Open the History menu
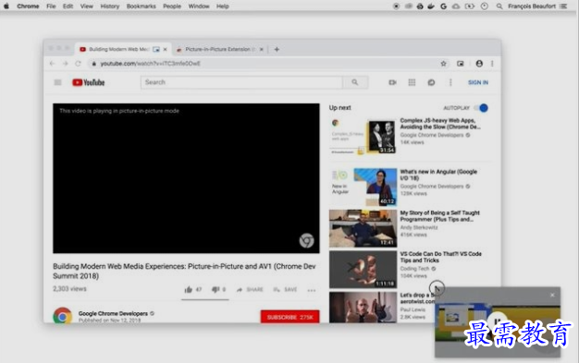Viewport: 579px width, 363px height. click(110, 6)
